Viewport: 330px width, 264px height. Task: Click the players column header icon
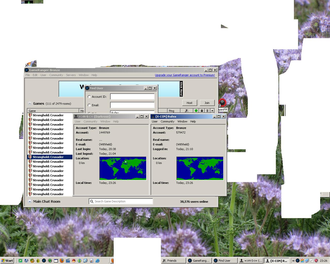click(187, 111)
